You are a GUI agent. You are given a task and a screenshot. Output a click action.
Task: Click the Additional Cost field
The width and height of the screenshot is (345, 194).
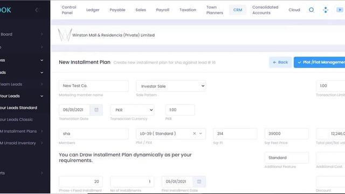(x=330, y=158)
